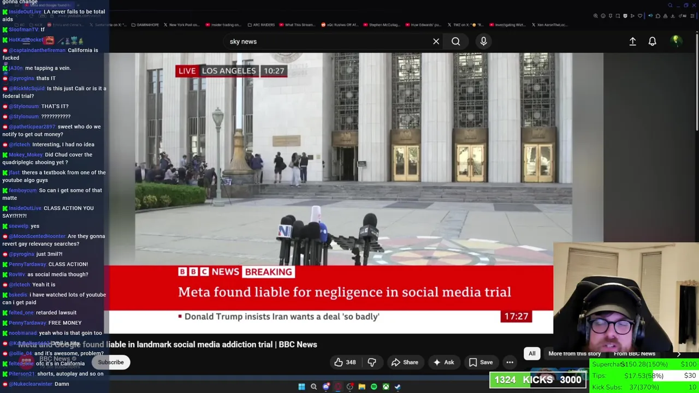Click chat username 'MoonScentedHoonter'
This screenshot has height=393, width=699.
tap(37, 236)
